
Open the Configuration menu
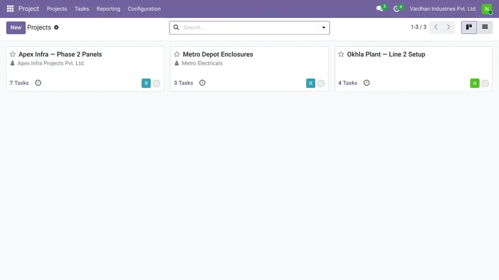click(144, 9)
